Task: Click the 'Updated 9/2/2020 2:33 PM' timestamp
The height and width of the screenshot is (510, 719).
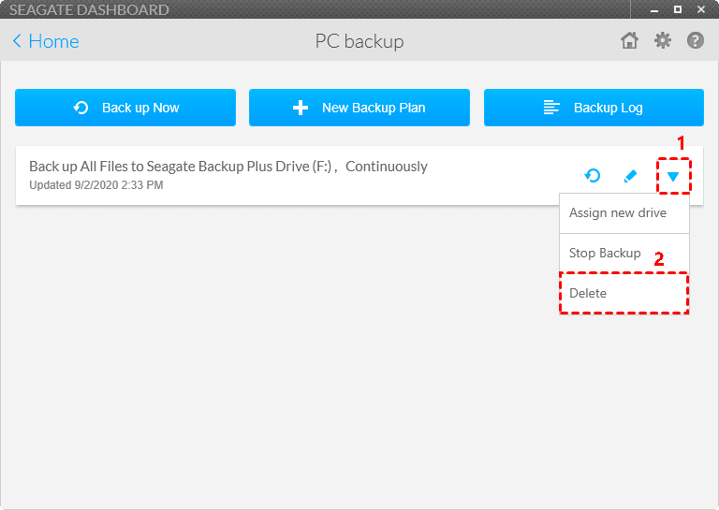Action: 96,185
